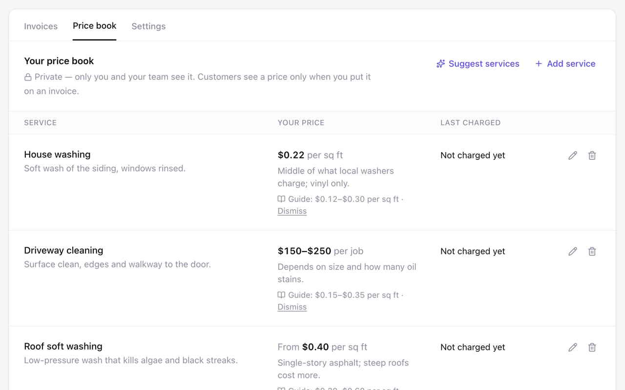Click the 'Soft wash of the siding' description
This screenshot has width=625, height=390.
click(x=104, y=169)
